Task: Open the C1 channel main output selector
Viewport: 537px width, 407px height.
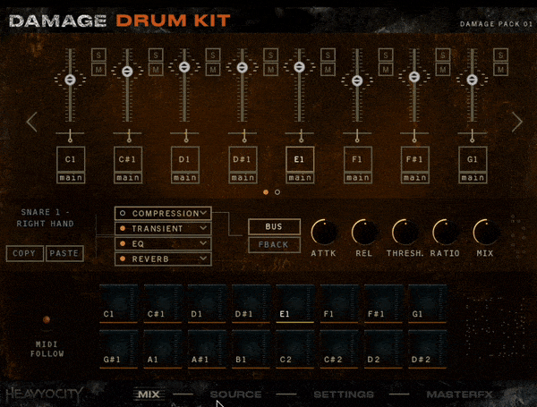Action: tap(71, 178)
